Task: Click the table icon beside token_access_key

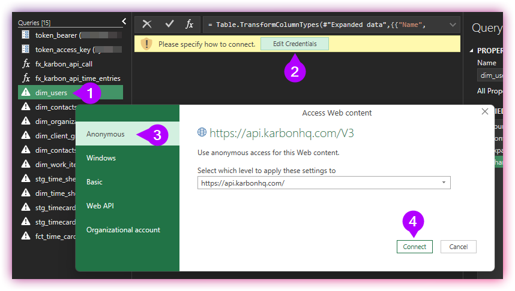Action: [x=26, y=49]
